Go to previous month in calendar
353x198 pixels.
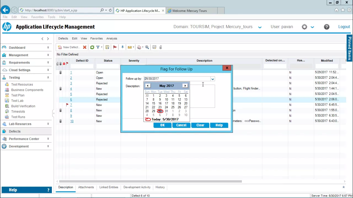pyautogui.click(x=148, y=86)
